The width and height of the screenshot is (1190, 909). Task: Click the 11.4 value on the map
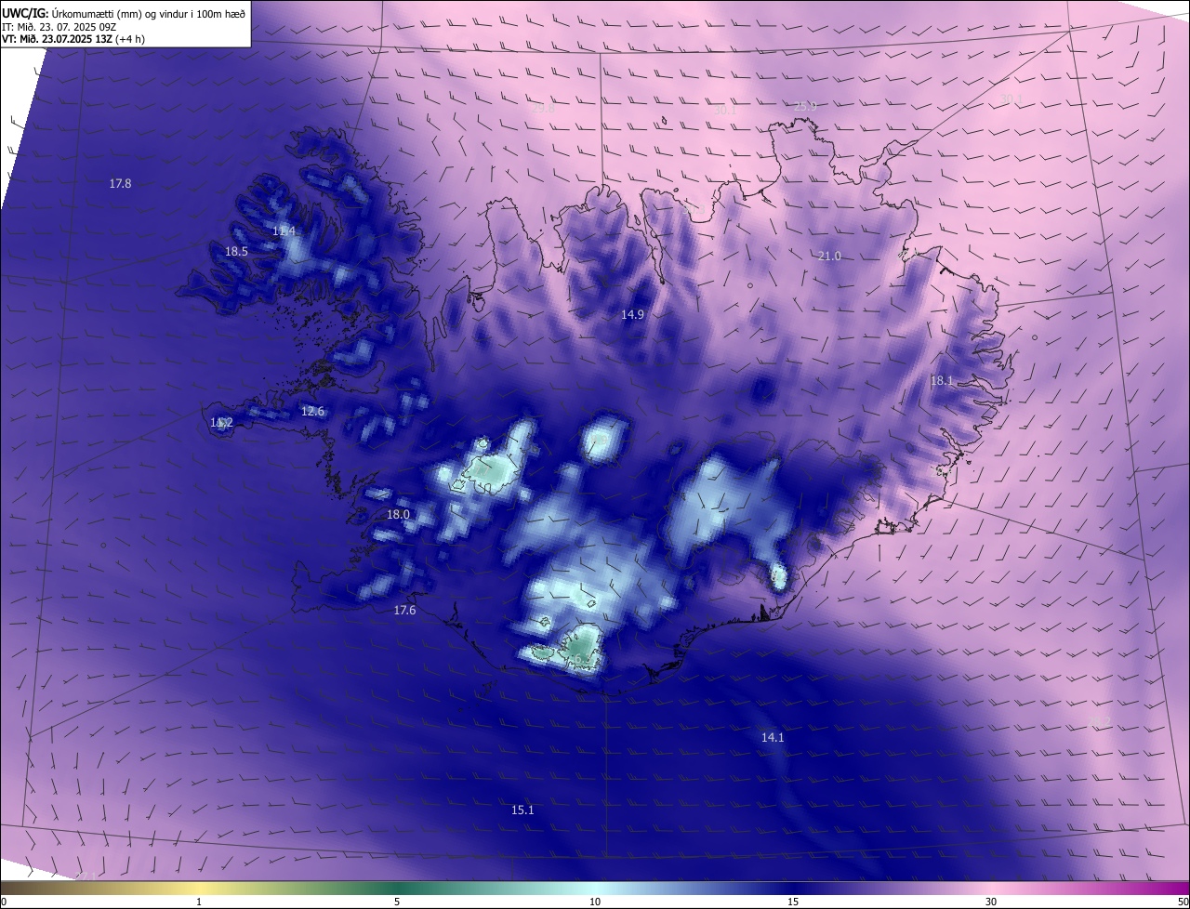(284, 231)
